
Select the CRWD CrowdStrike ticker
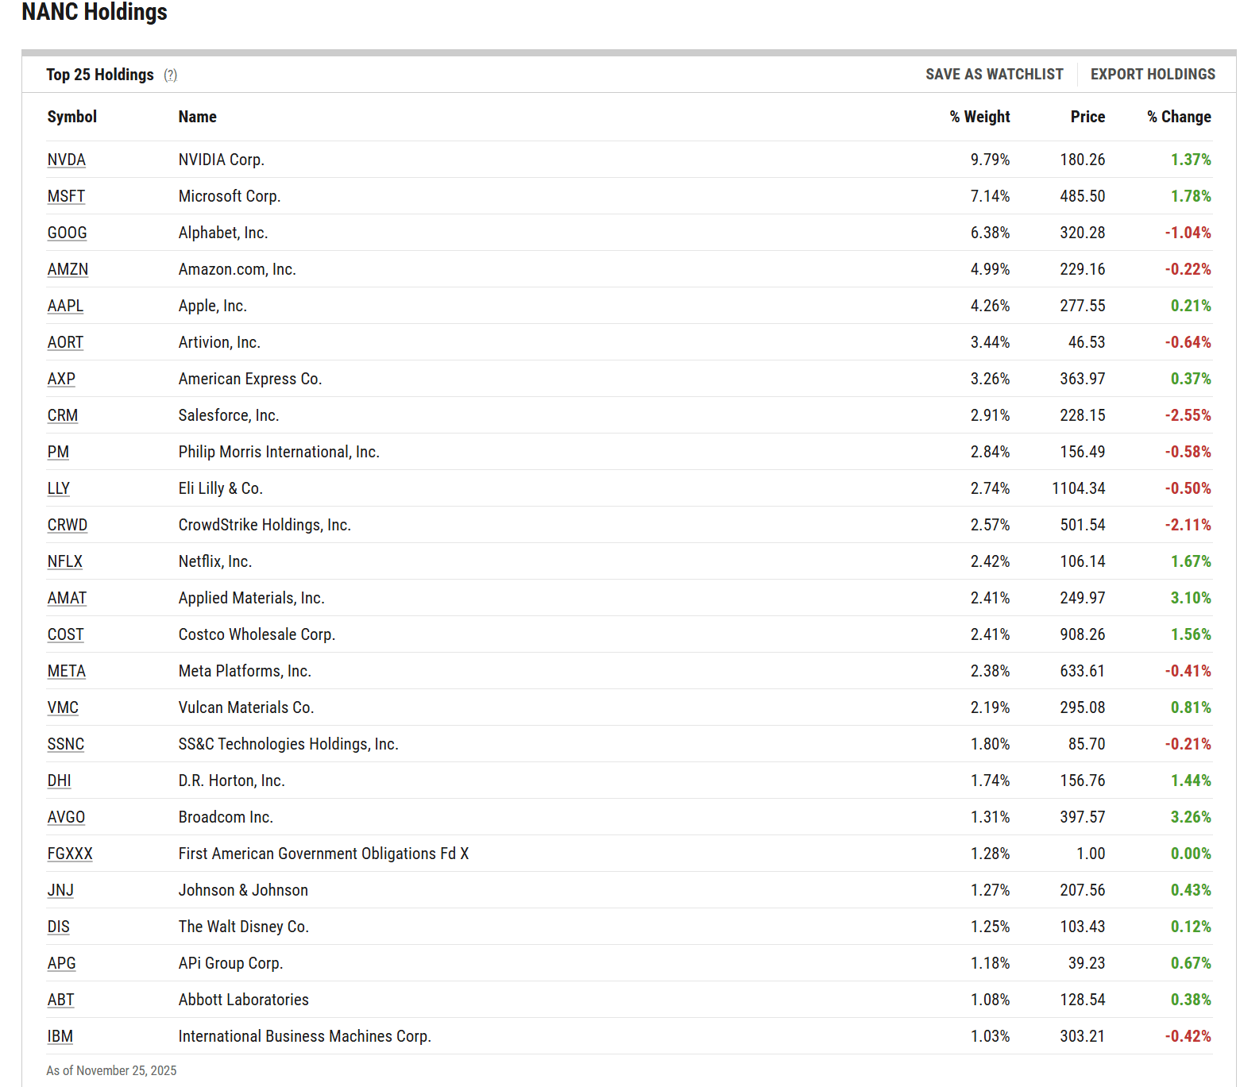point(68,525)
